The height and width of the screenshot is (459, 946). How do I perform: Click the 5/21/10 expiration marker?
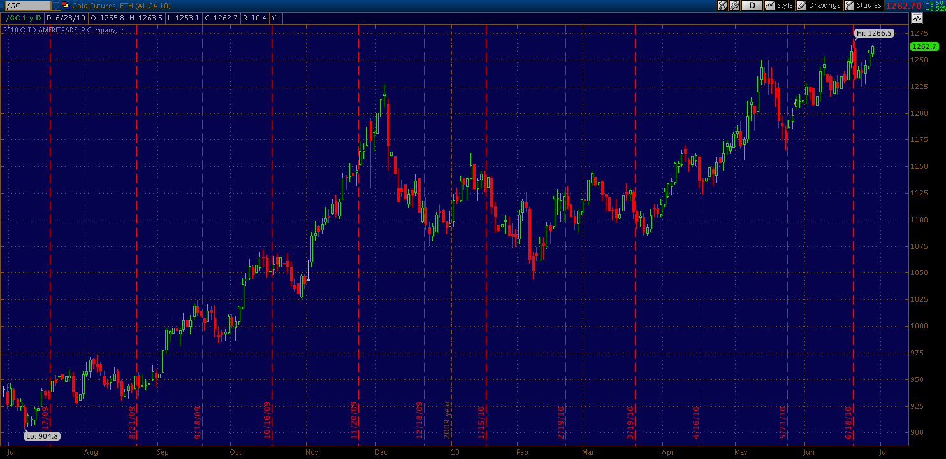(783, 423)
